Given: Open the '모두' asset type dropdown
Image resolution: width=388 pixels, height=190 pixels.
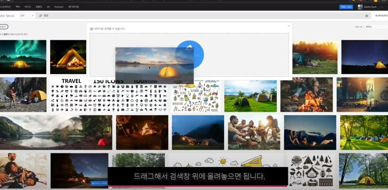Looking at the screenshot, I should tap(27, 16).
